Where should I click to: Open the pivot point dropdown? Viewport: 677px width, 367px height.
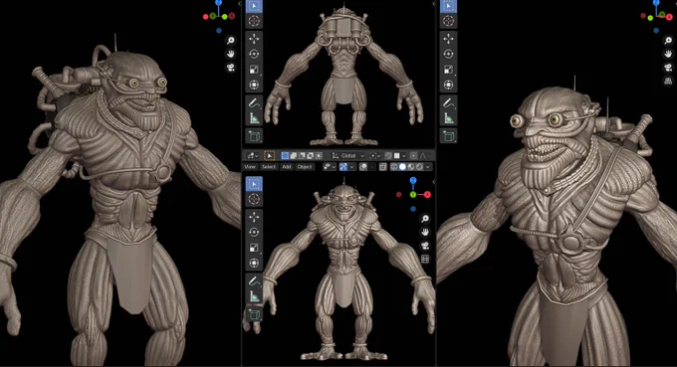[x=374, y=156]
